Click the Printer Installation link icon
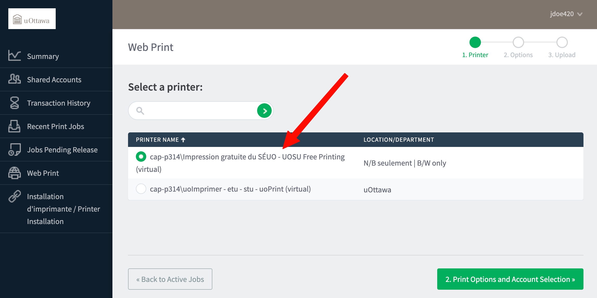597x298 pixels. coord(14,196)
